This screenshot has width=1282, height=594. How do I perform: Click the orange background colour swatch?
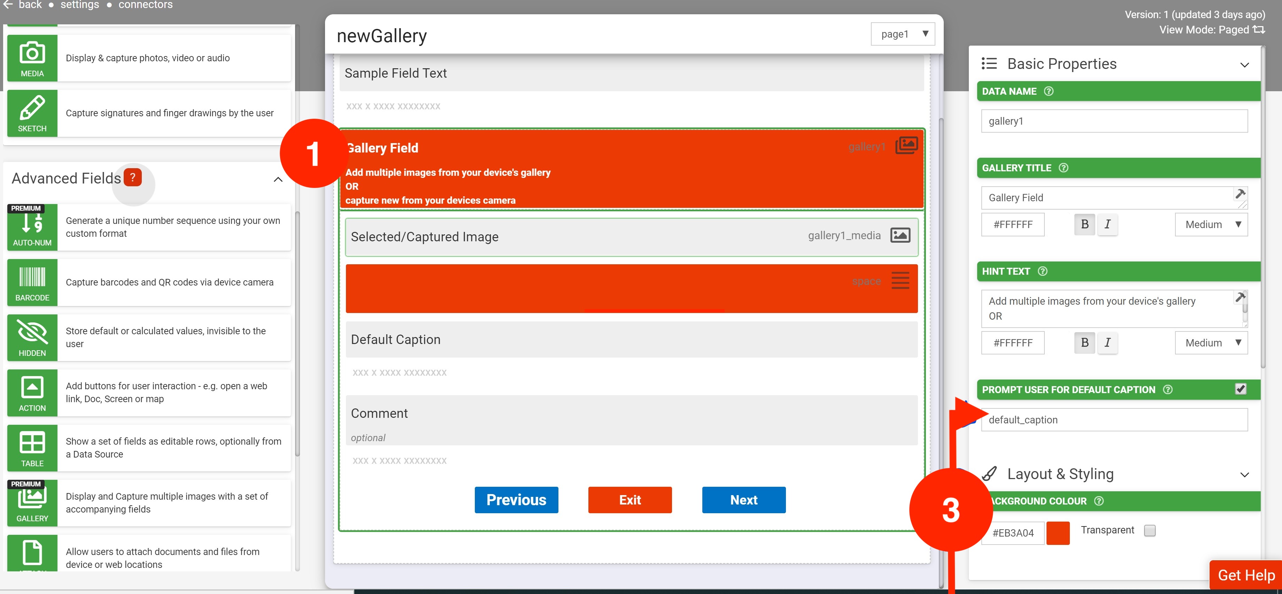click(1058, 533)
